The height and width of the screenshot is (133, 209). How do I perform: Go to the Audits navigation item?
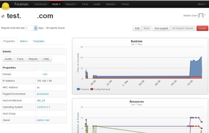click(x=97, y=4)
